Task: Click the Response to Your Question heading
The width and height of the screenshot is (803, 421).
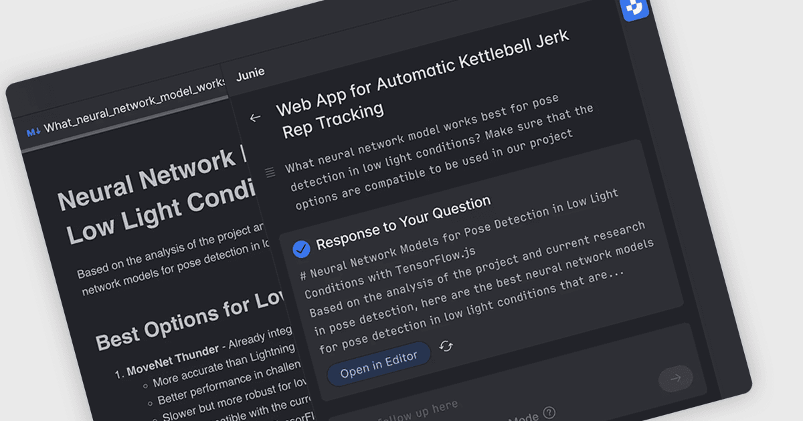Action: coord(404,222)
